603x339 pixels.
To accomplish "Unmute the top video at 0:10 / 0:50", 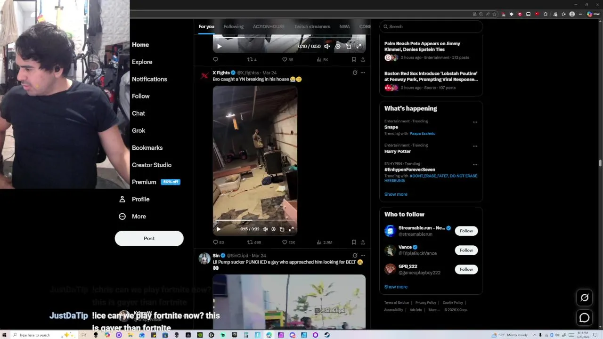I will [327, 46].
